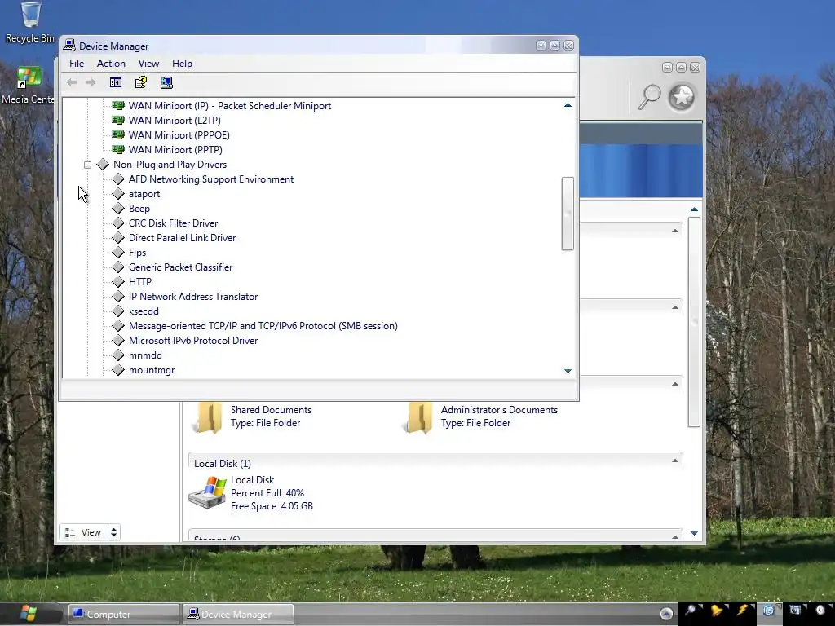
Task: Open the Action menu
Action: [111, 64]
